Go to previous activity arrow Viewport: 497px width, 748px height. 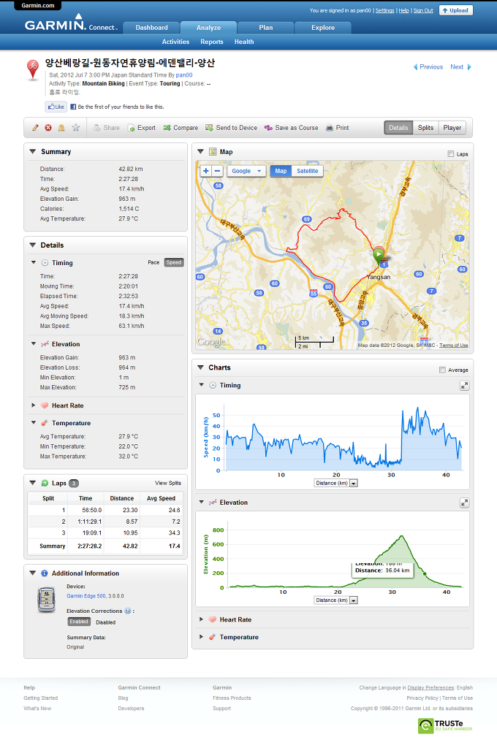tap(415, 67)
